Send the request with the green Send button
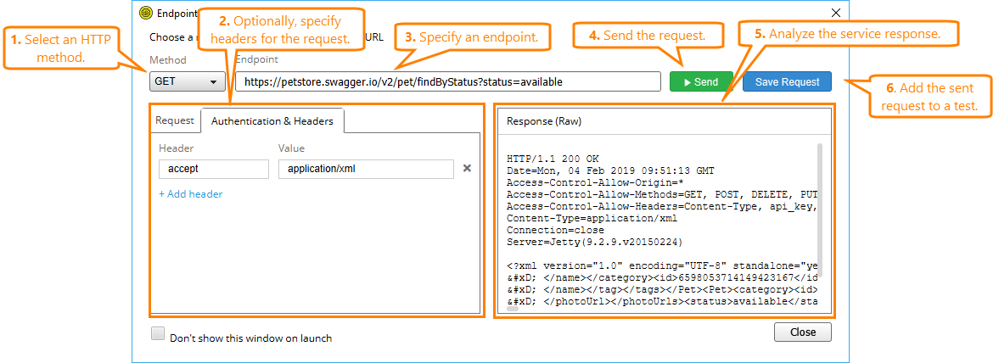 [x=701, y=82]
